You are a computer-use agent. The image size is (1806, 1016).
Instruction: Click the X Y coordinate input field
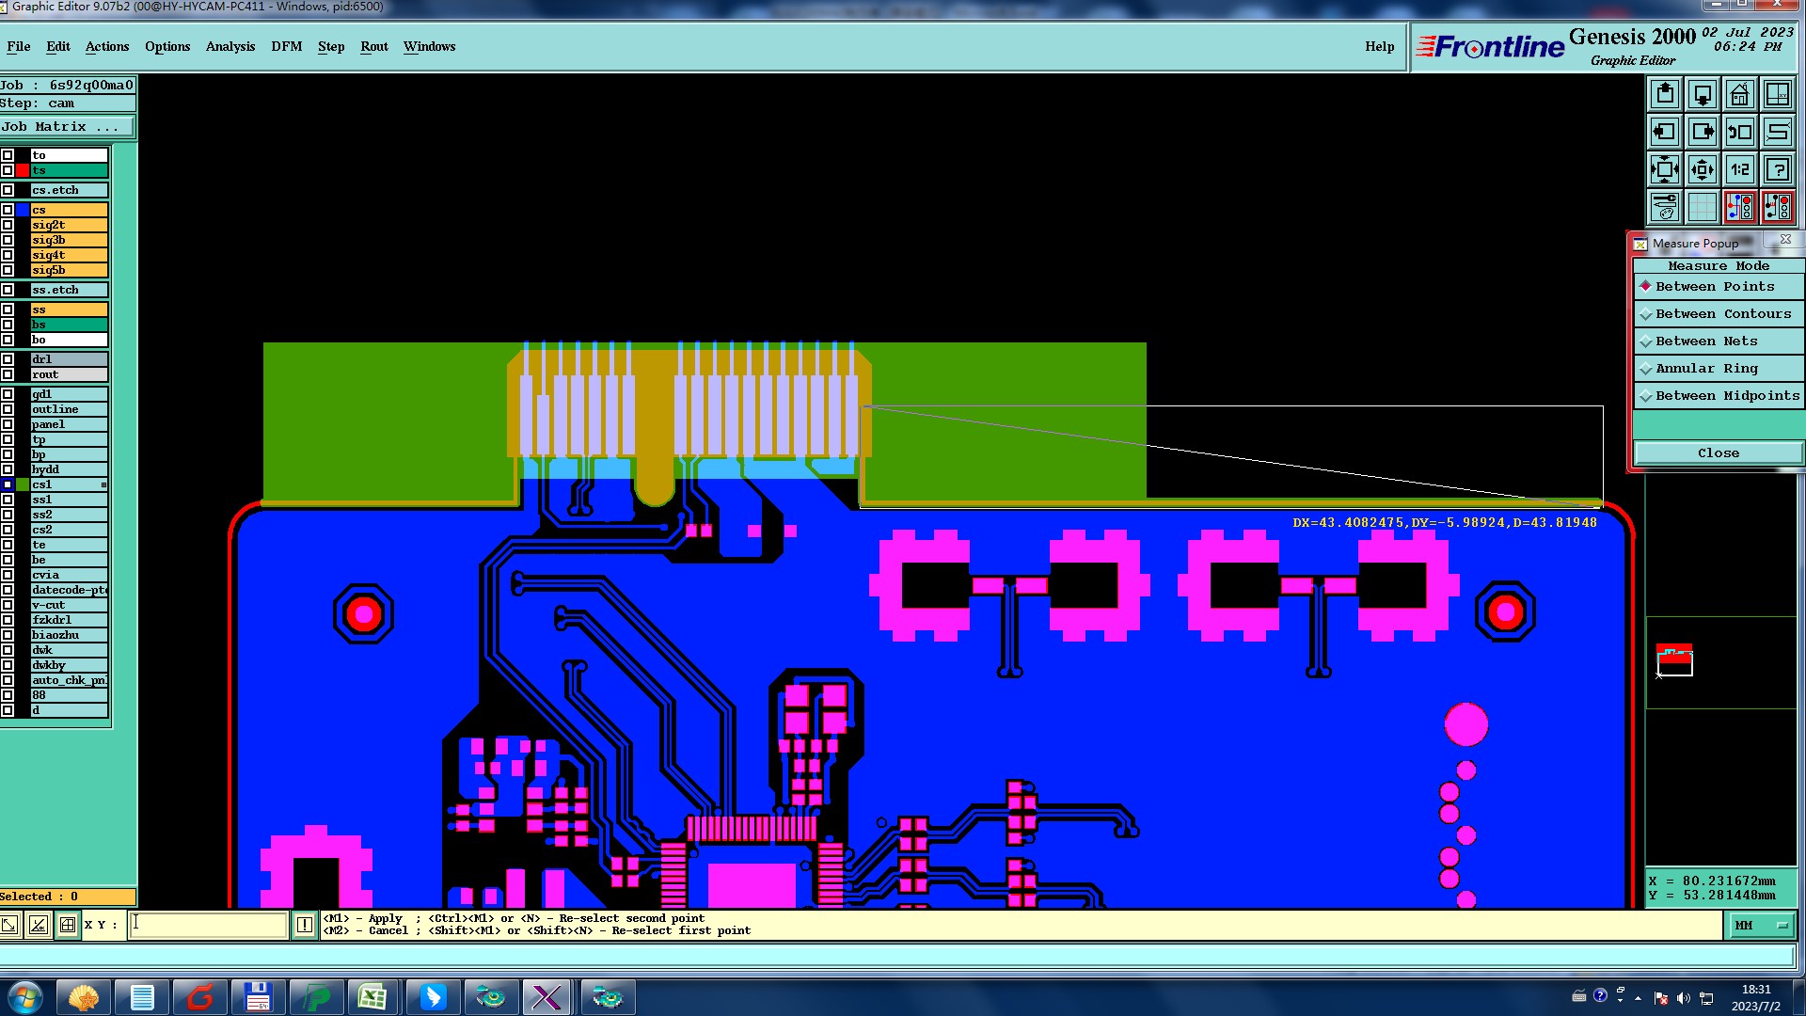(x=208, y=925)
